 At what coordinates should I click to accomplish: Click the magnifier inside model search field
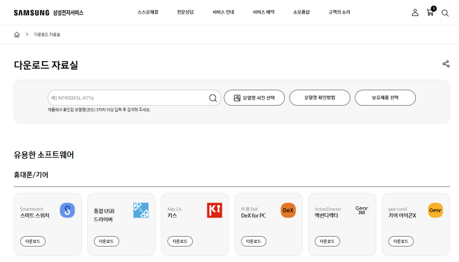[213, 98]
